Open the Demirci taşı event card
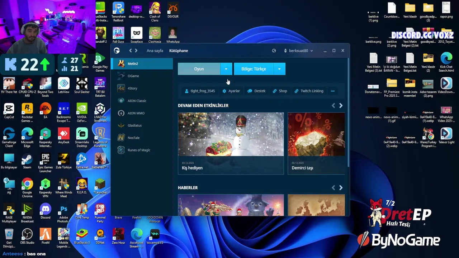 click(316, 143)
